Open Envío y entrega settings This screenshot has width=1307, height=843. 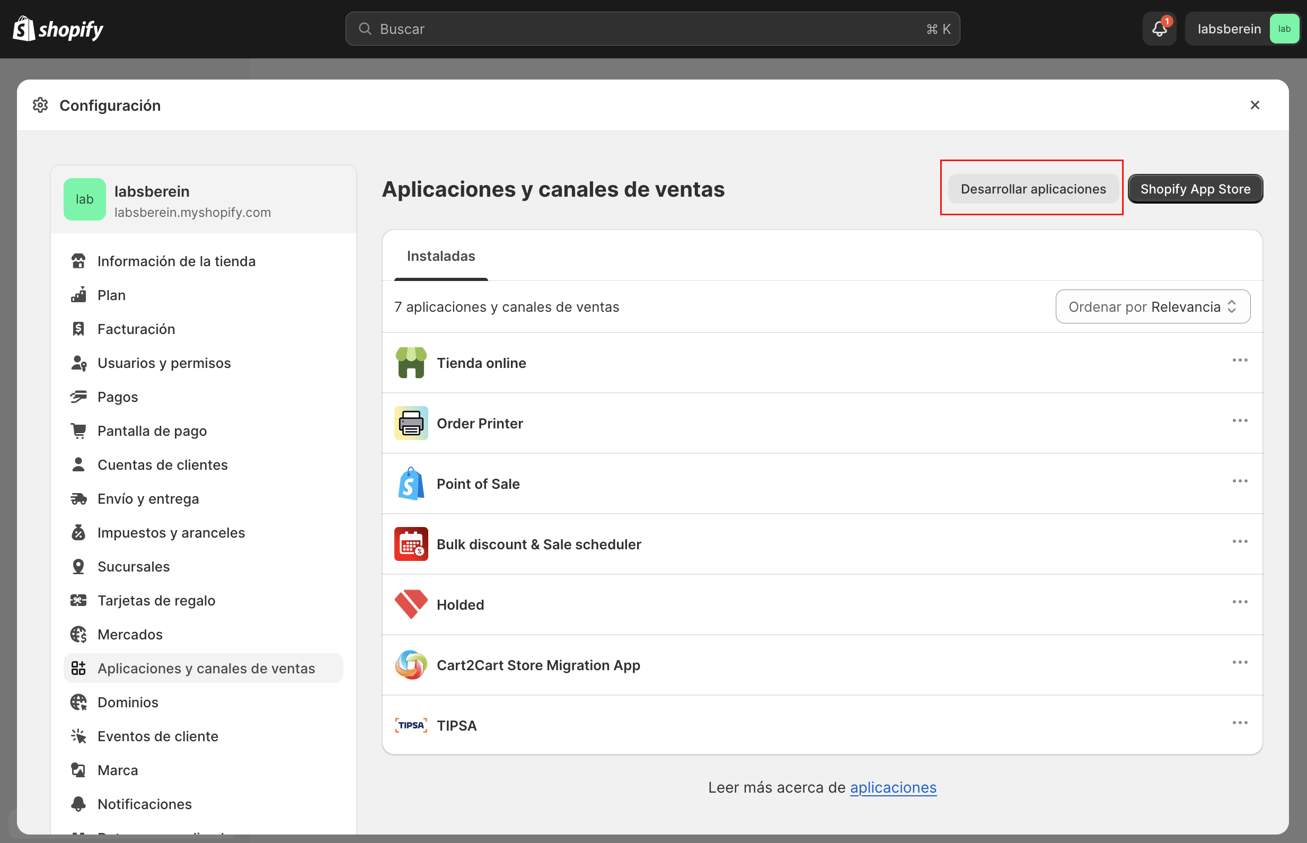click(x=148, y=499)
